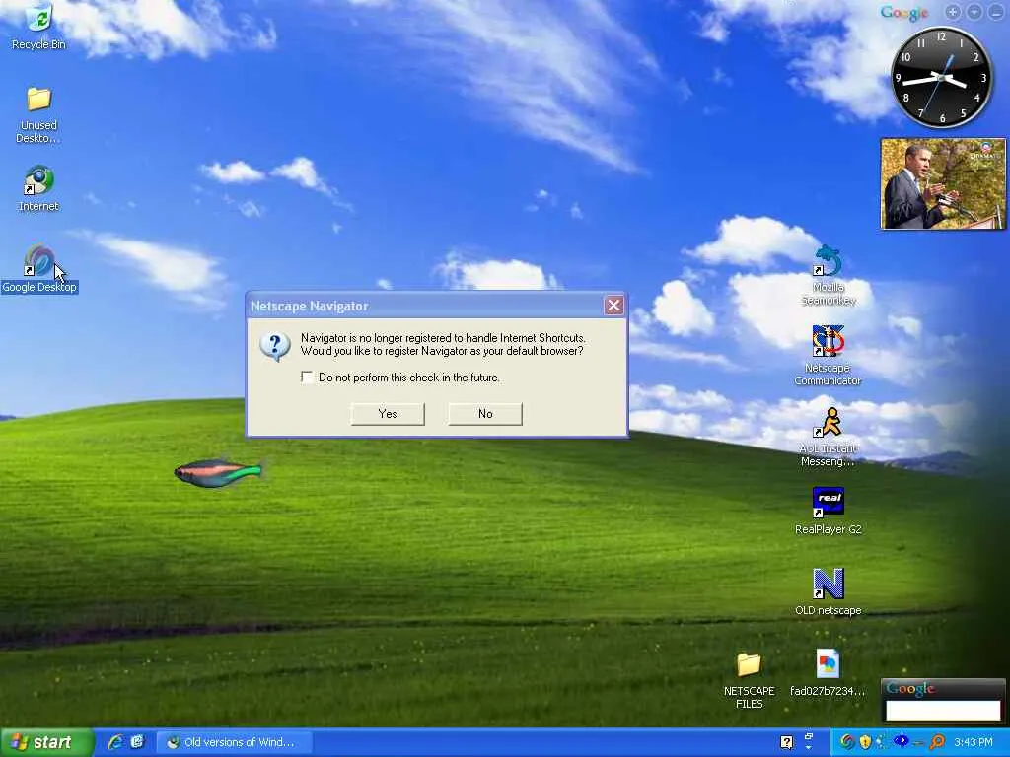Screen dimensions: 1010x757
Task: Select the Google Desktop shortcut
Action: coord(38,269)
